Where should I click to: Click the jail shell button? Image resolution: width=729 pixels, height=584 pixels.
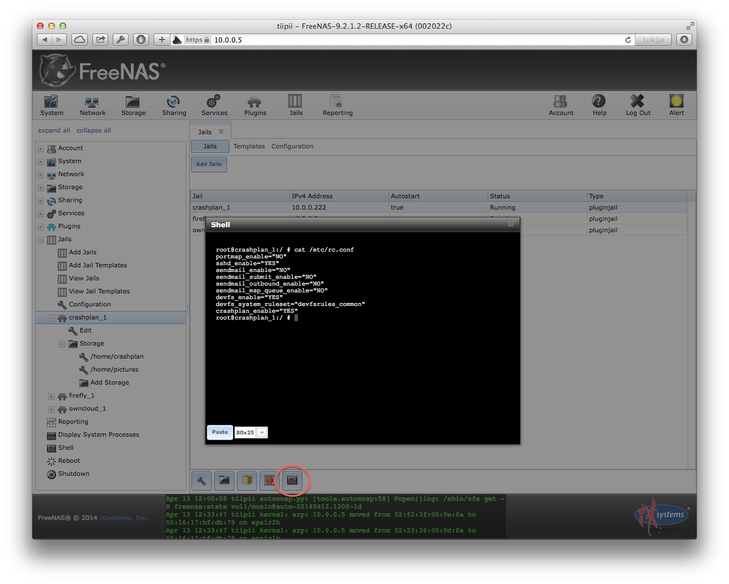click(x=292, y=481)
